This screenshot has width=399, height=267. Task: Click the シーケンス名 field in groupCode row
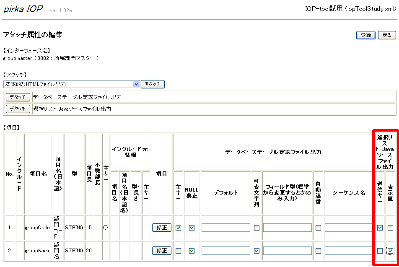click(x=348, y=228)
